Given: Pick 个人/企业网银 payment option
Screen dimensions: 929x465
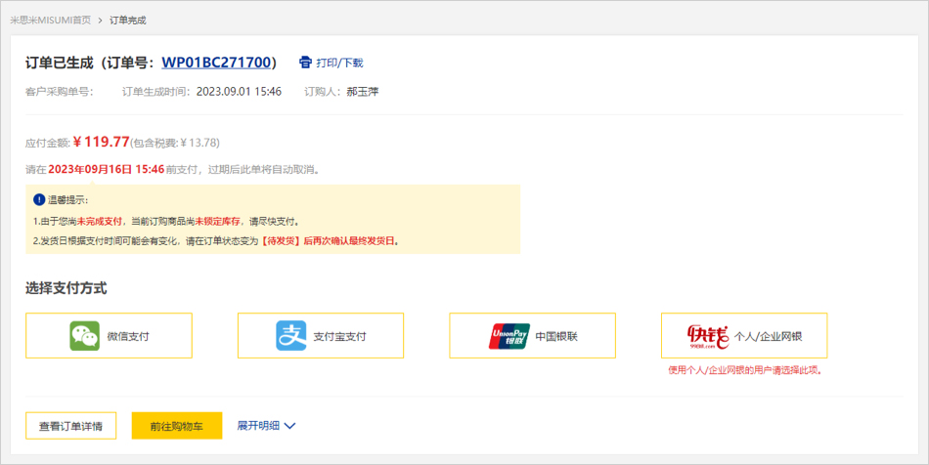Looking at the screenshot, I should [768, 336].
